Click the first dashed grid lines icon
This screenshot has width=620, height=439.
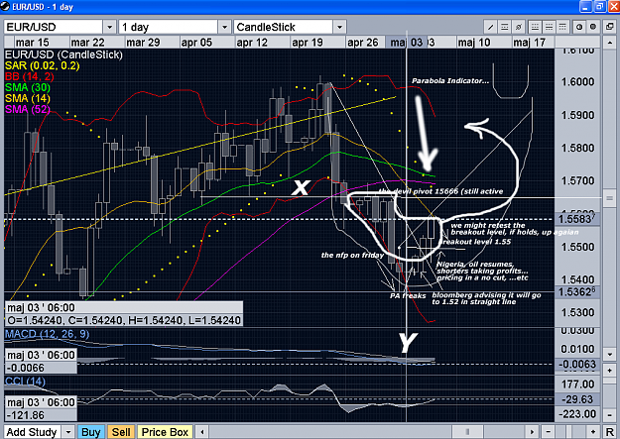(x=535, y=27)
